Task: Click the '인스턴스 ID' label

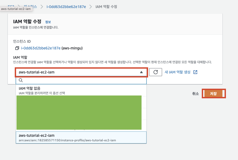Action: click(x=22, y=41)
